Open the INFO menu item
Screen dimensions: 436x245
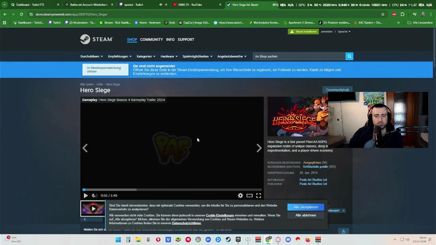(x=170, y=39)
